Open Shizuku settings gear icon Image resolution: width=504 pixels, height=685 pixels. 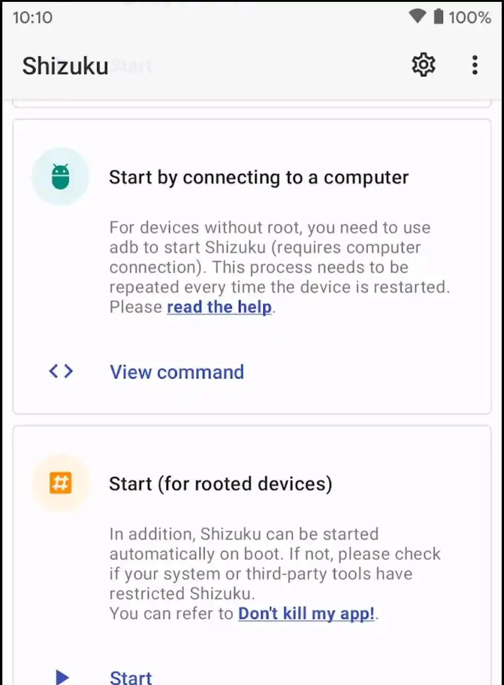[423, 65]
